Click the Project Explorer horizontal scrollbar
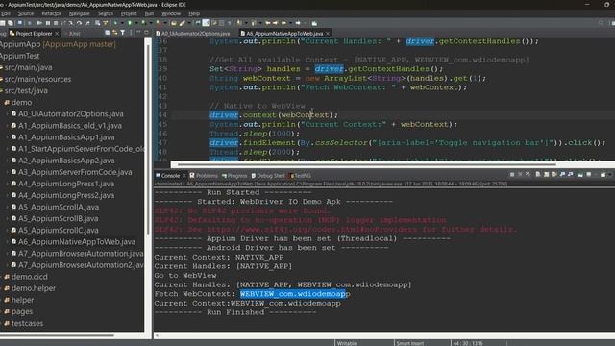Viewport: 615px width, 346px height. 58,335
